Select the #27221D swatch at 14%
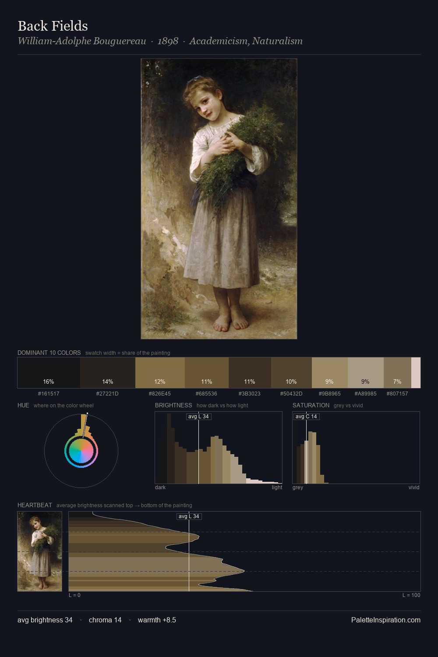Image resolution: width=438 pixels, height=657 pixels. [x=108, y=373]
